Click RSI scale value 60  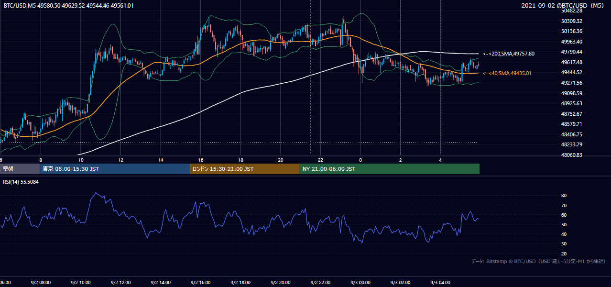(564, 215)
